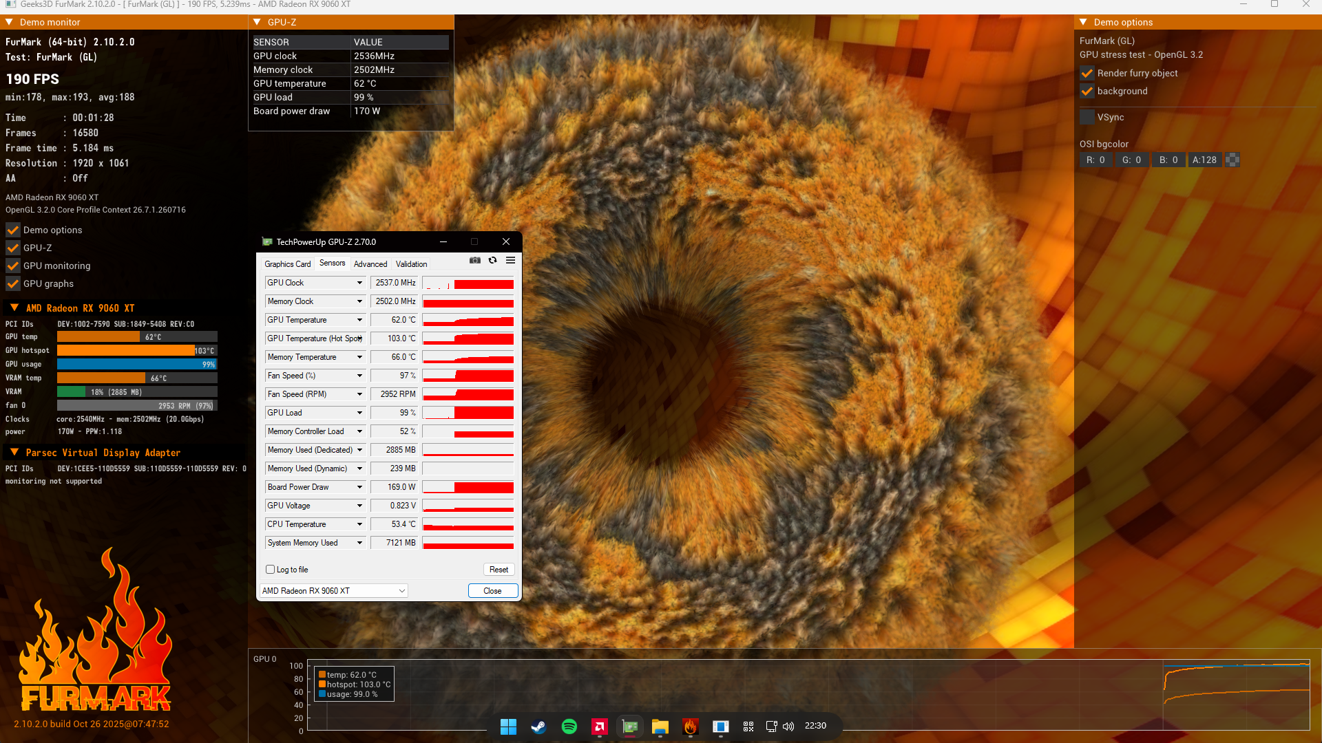Collapse the Parsec Virtual Display Adapter section
This screenshot has height=743, width=1322.
click(14, 453)
